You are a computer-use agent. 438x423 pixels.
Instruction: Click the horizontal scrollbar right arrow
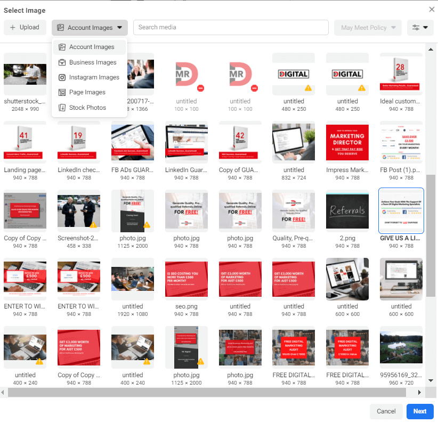(x=420, y=393)
